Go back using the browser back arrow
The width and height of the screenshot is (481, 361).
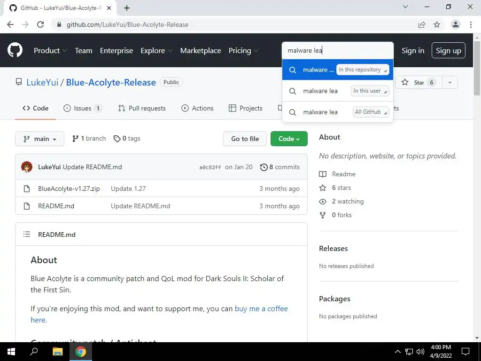click(x=10, y=24)
